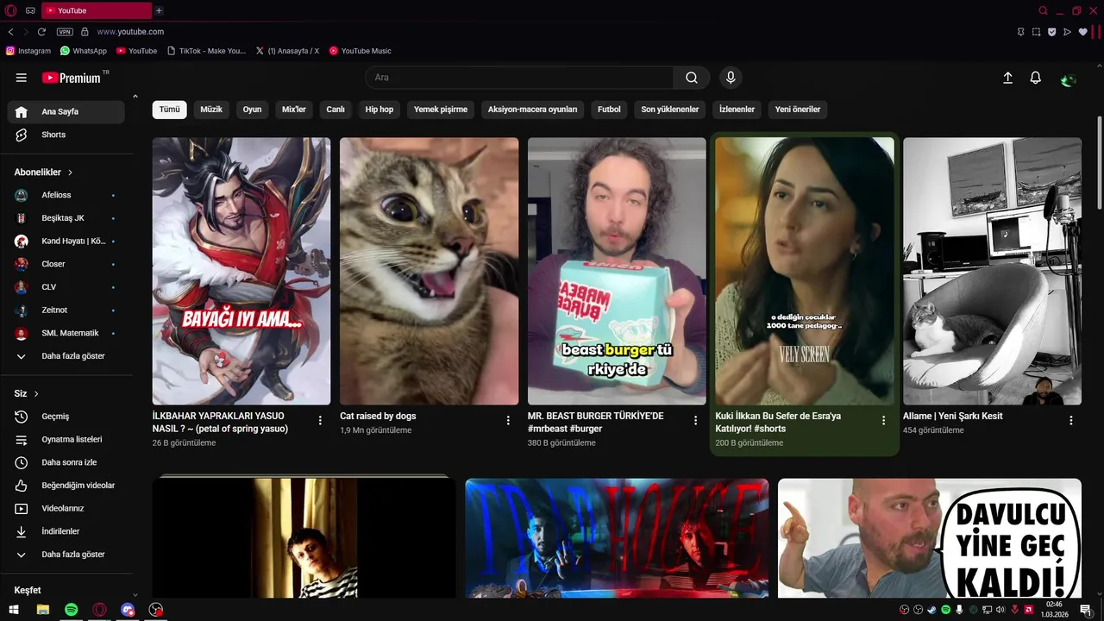The width and height of the screenshot is (1104, 621).
Task: Select the Aksiyon-macera oyunları chip
Action: click(x=532, y=110)
